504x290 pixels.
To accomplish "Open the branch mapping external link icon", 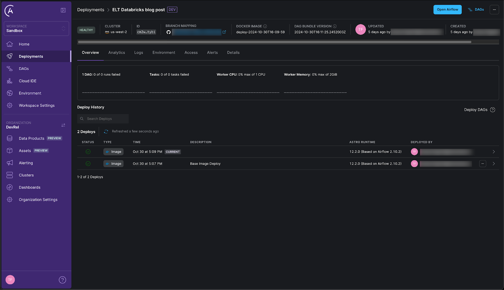I will [x=224, y=32].
